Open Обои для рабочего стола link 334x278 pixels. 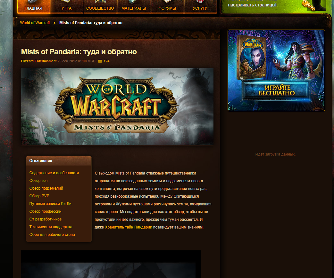pyautogui.click(x=52, y=234)
